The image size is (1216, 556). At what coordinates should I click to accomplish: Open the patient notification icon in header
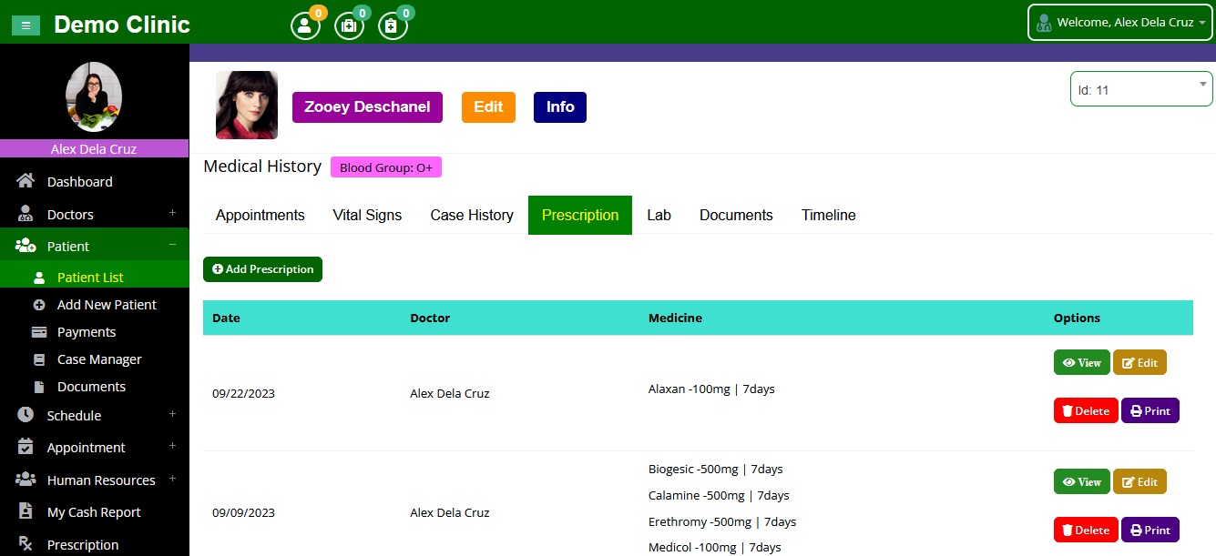click(x=305, y=25)
